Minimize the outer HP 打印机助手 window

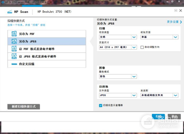(167, 2)
